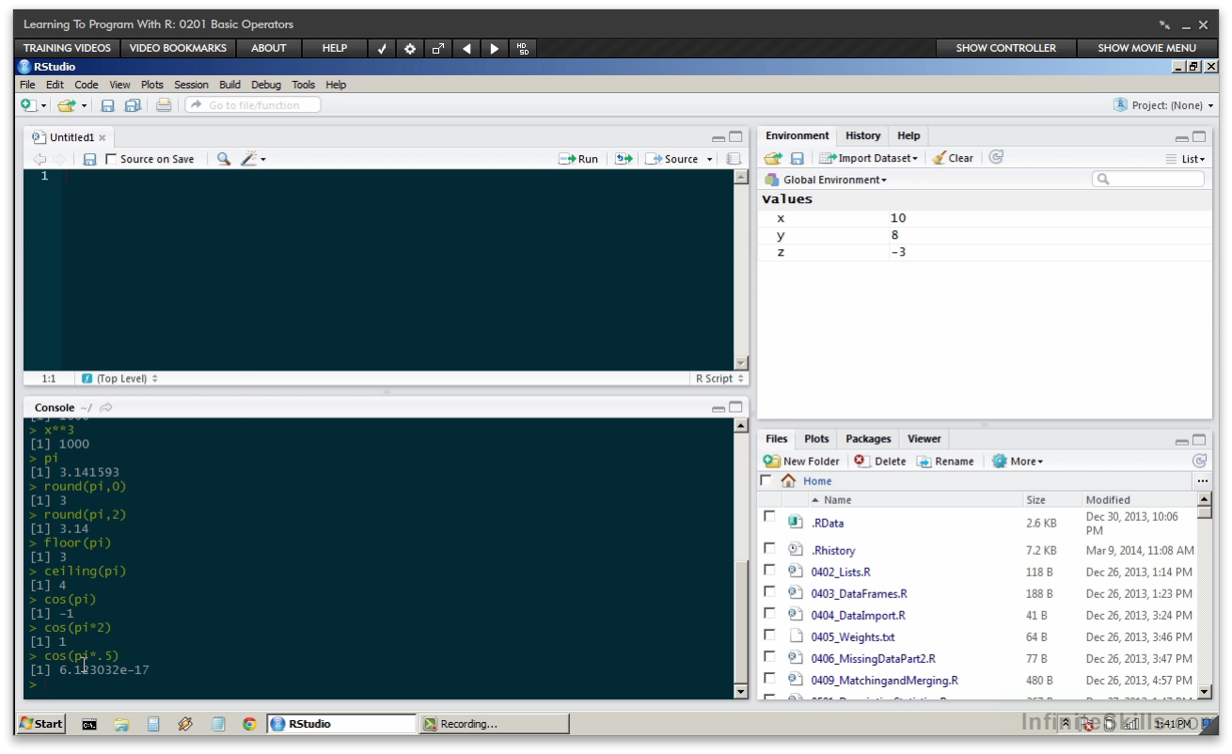
Task: Check the select-all box beside Home
Action: [766, 479]
